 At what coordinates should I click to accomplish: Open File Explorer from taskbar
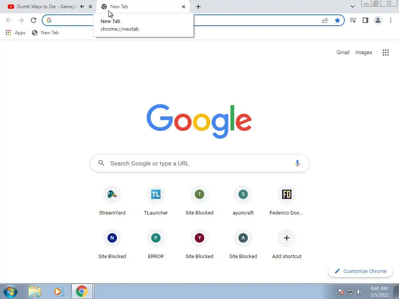[35, 291]
